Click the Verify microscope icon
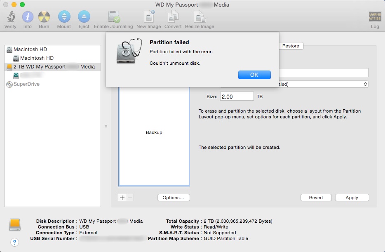 pyautogui.click(x=10, y=17)
